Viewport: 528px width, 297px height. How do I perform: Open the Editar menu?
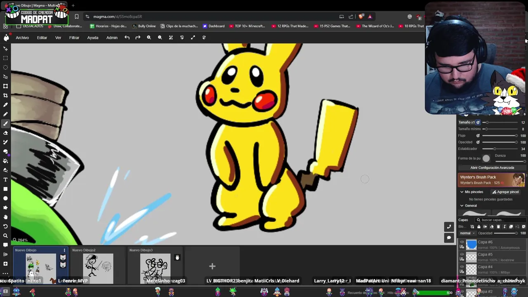click(x=42, y=38)
